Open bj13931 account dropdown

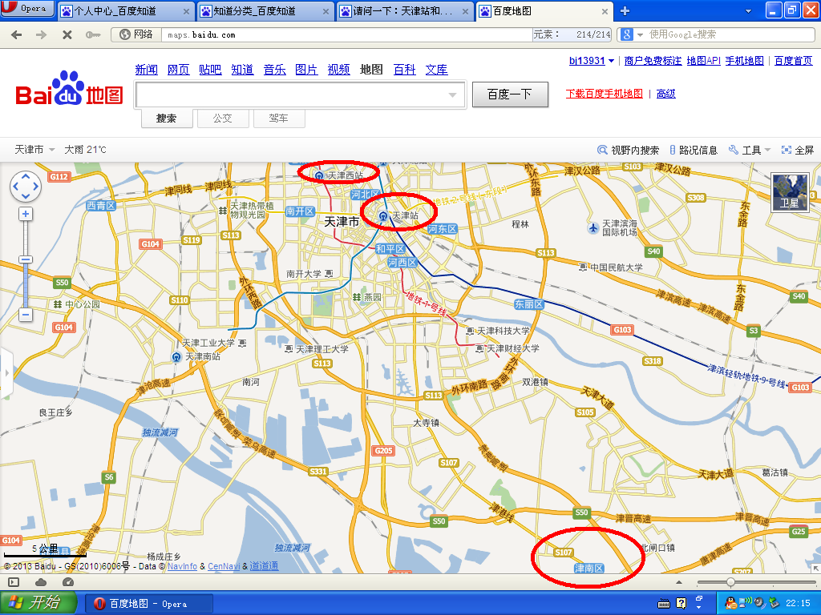click(592, 61)
